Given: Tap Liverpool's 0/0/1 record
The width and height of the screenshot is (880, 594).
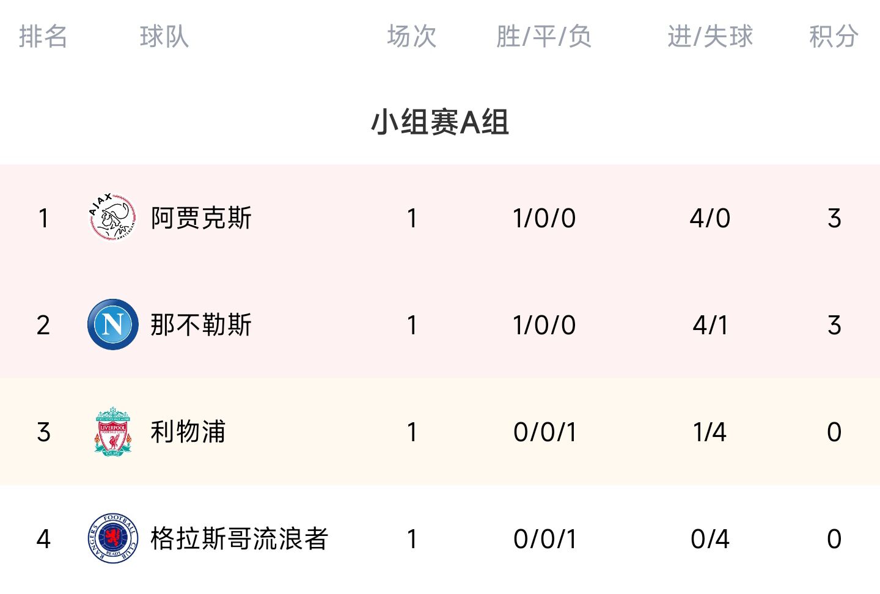Looking at the screenshot, I should pos(544,432).
